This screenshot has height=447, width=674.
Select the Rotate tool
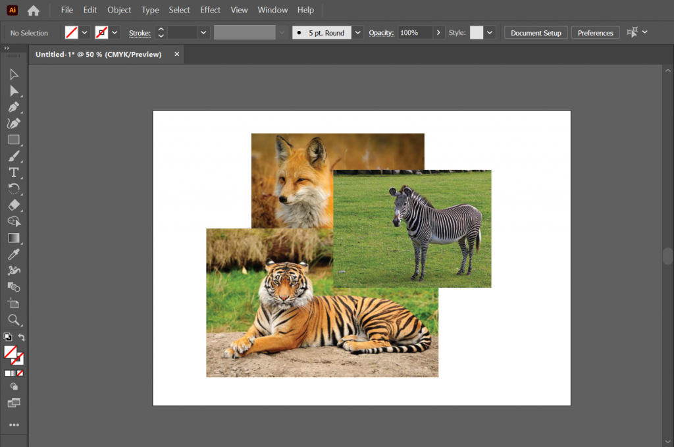pyautogui.click(x=14, y=189)
